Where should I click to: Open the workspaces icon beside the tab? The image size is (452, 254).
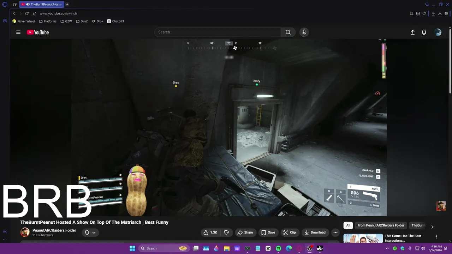click(x=14, y=5)
